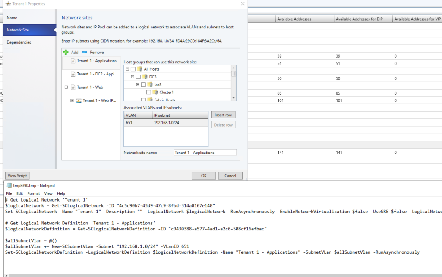The image size is (442, 277).
Task: Open Notepad's View menu
Action: point(48,193)
